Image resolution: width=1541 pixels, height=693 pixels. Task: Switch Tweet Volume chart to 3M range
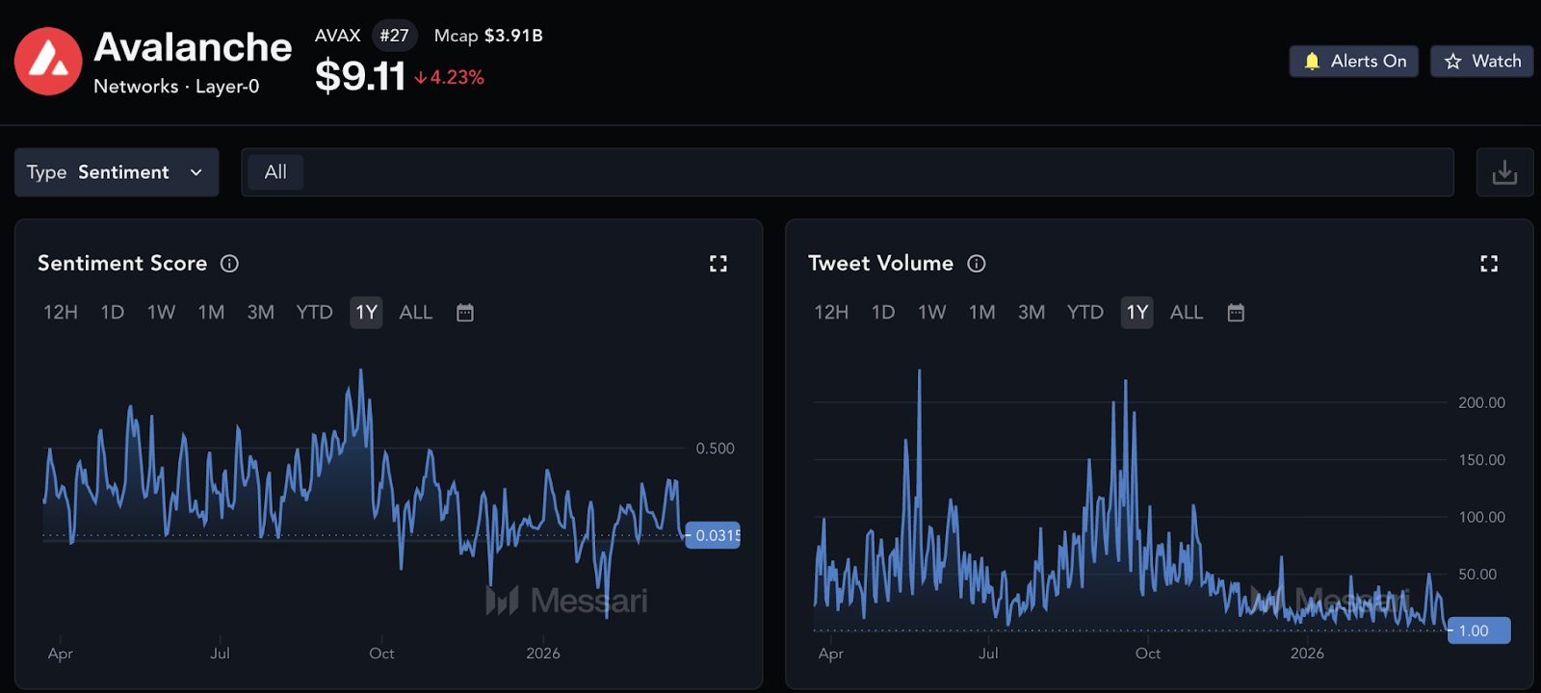point(1032,313)
